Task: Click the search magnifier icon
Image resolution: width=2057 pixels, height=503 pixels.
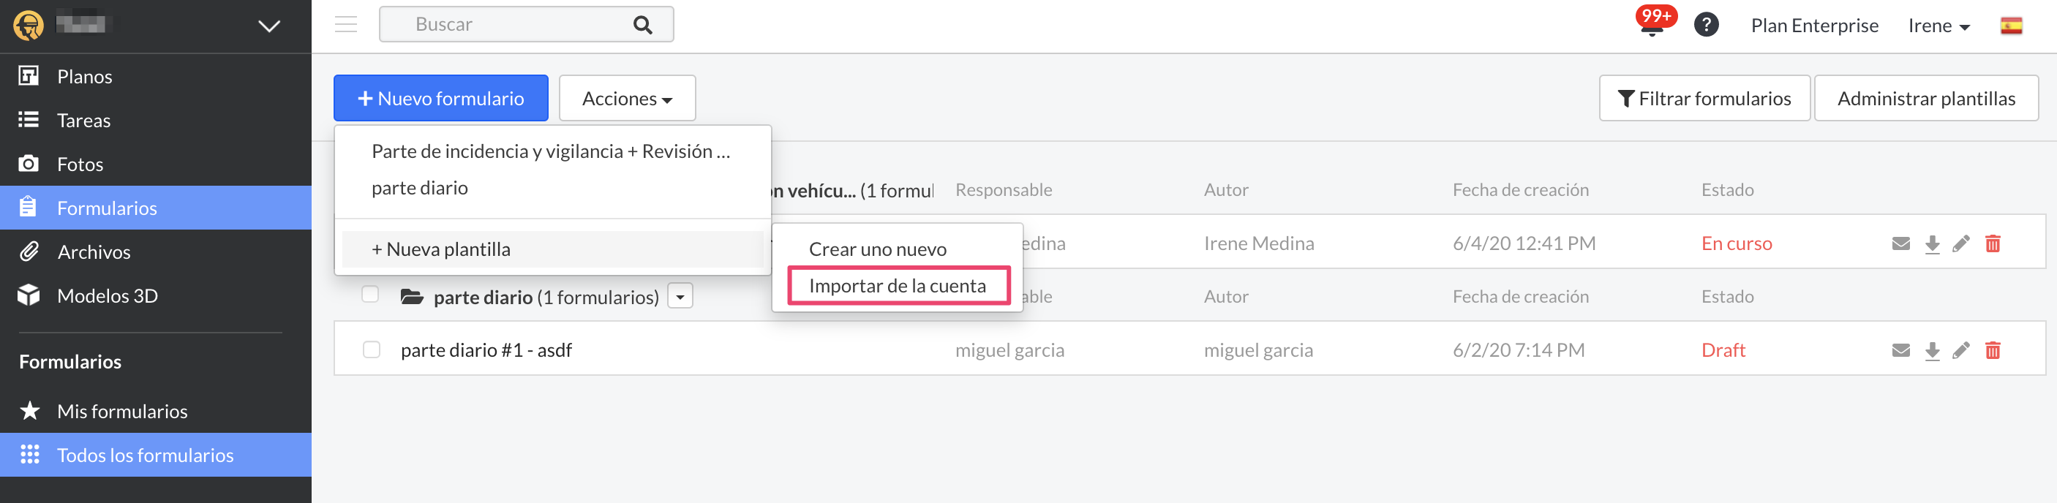Action: [x=642, y=25]
